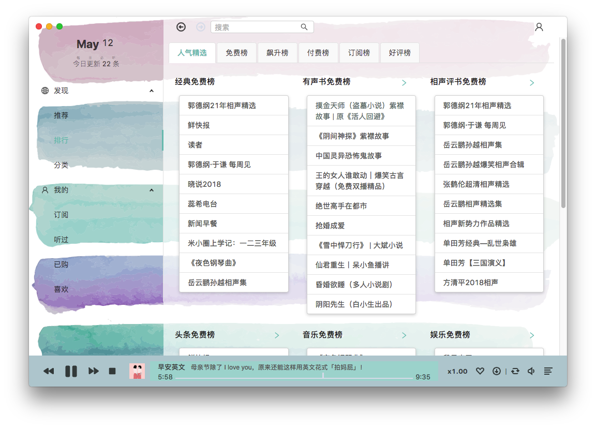Open 鲜快报 in 经典免费榜

click(234, 125)
